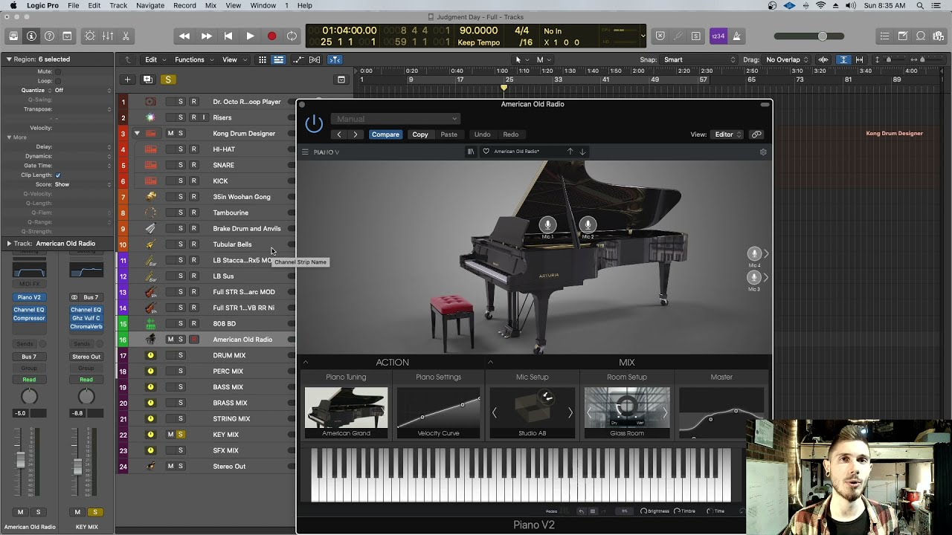Expand the Track American Old Radio inspector
952x535 pixels.
[x=9, y=244]
